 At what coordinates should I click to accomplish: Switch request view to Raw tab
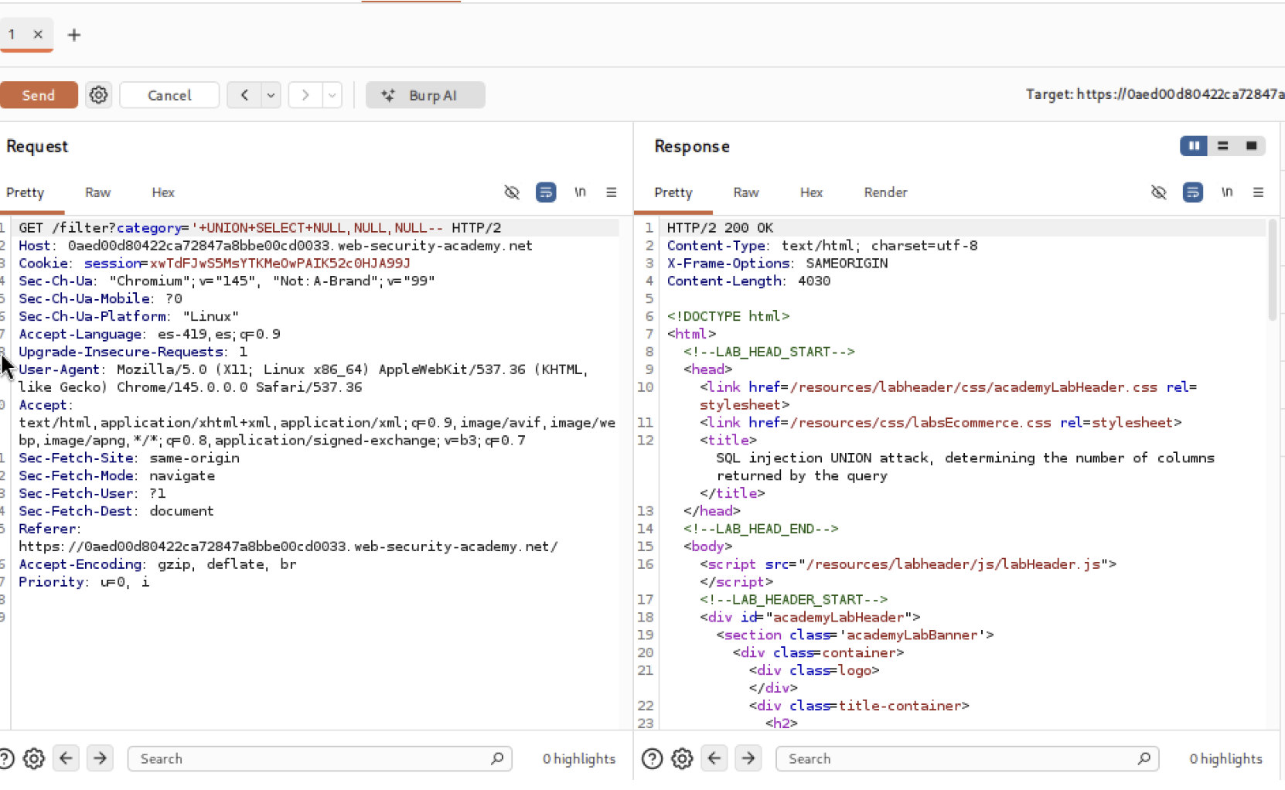click(x=97, y=192)
